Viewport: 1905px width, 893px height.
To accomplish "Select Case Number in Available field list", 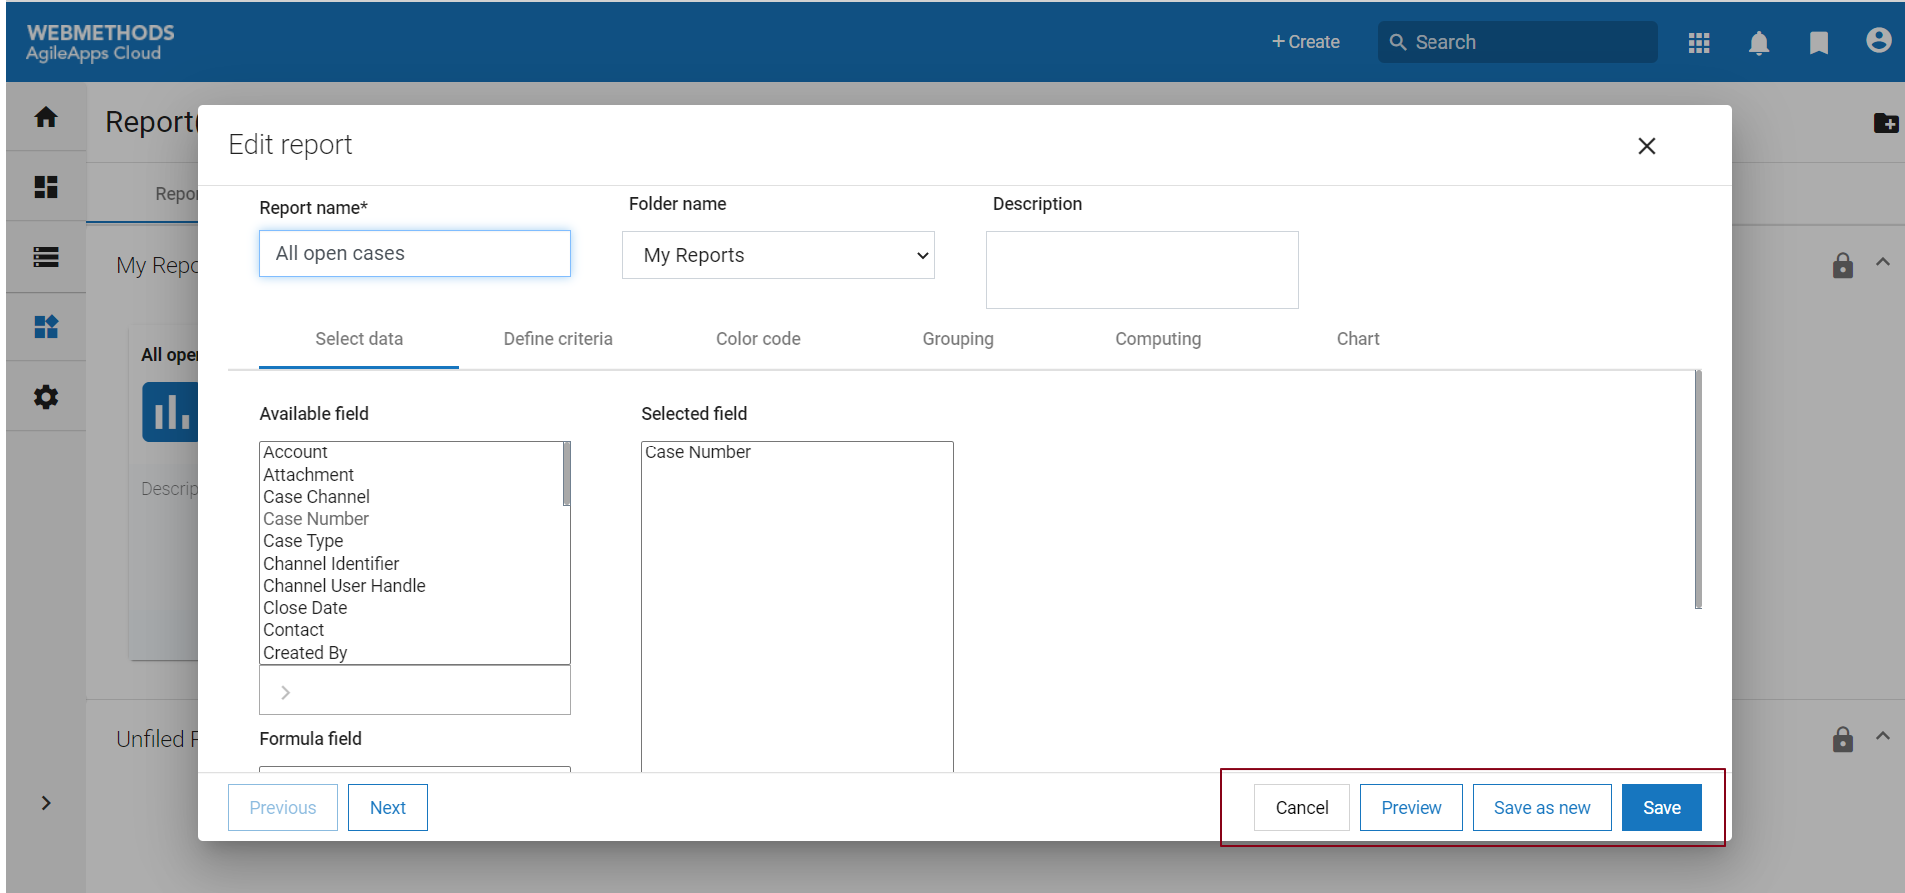I will [412, 519].
